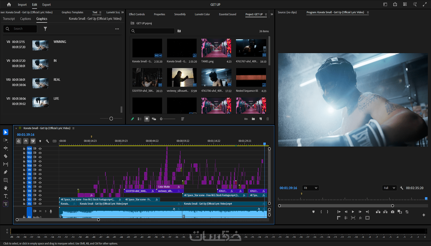Open Graphics tab more options ellipsis
The image size is (431, 246).
click(117, 29)
